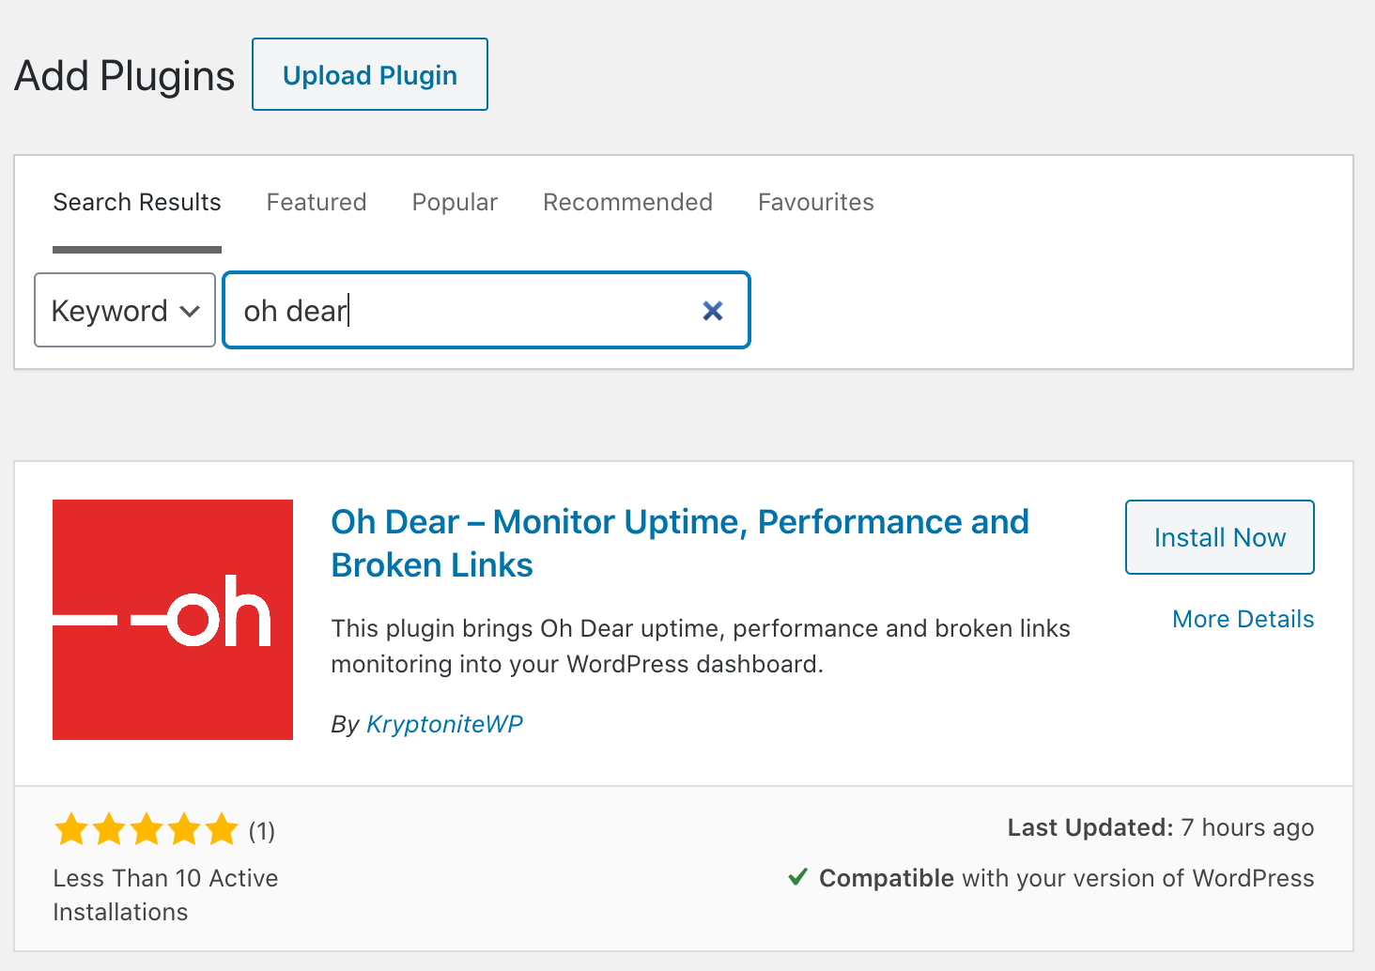
Task: Select the Search Results tab
Action: 136,202
